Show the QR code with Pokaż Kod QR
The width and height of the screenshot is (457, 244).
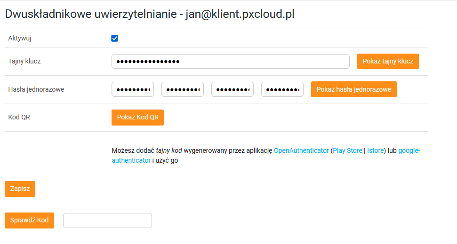click(x=137, y=118)
